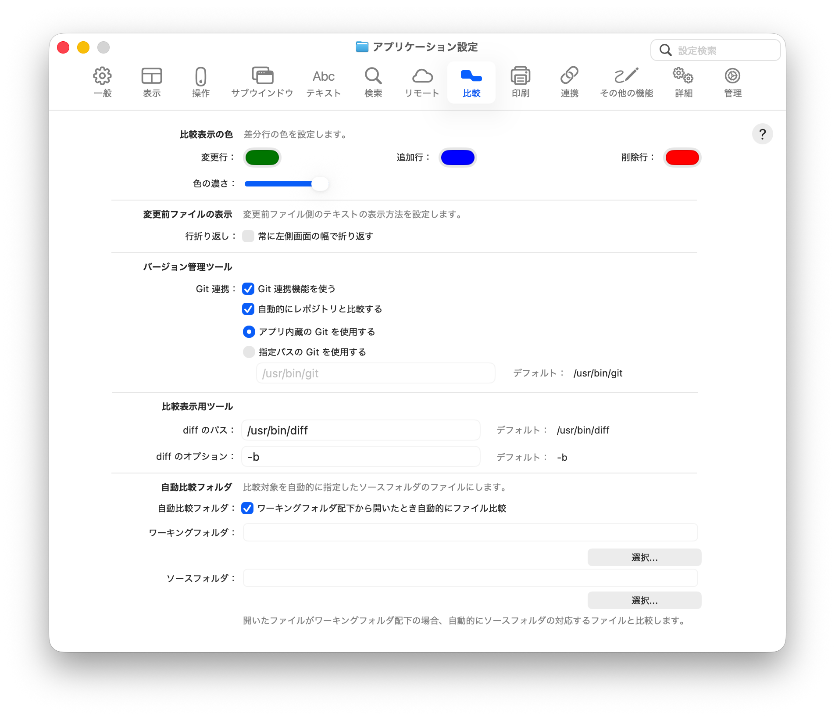The image size is (835, 717).
Task: Click the help question mark button
Action: pyautogui.click(x=762, y=134)
